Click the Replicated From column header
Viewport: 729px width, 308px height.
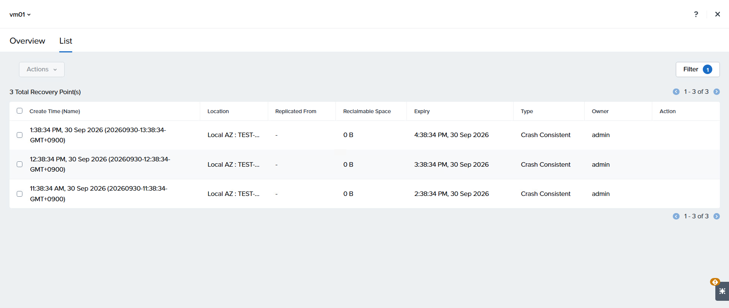pyautogui.click(x=296, y=111)
